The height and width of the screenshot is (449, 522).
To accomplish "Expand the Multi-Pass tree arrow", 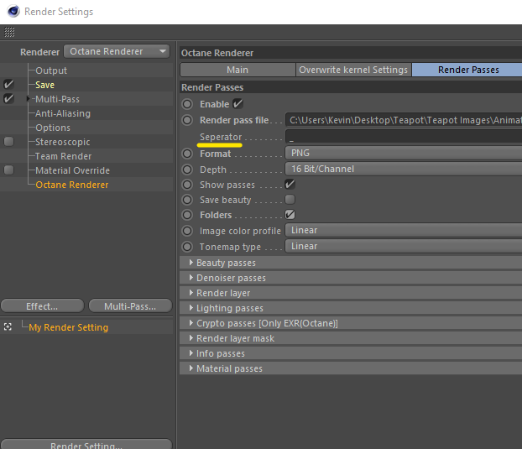I will tap(28, 99).
